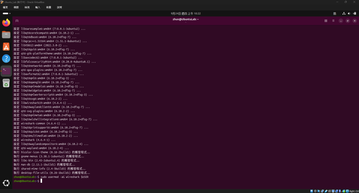Click VirtualBox USB devices indicator
Screen dimensions: 359x193
pos(326,191)
